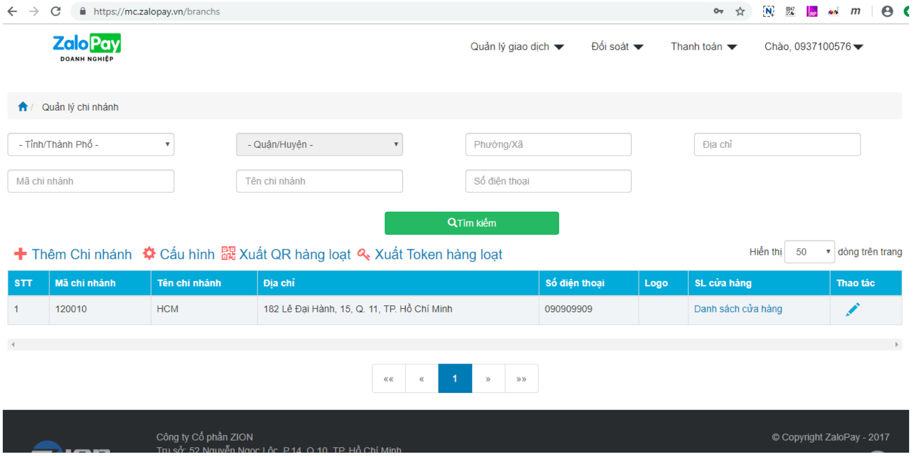The width and height of the screenshot is (913, 456).
Task: Open saved password key icon
Action: (718, 11)
